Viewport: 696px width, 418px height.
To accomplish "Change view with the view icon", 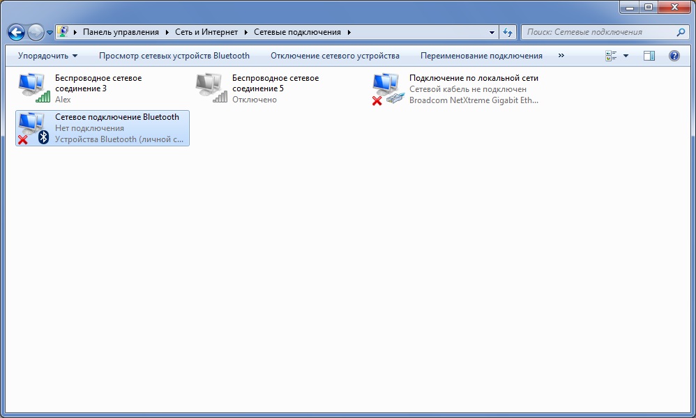I will (x=611, y=56).
